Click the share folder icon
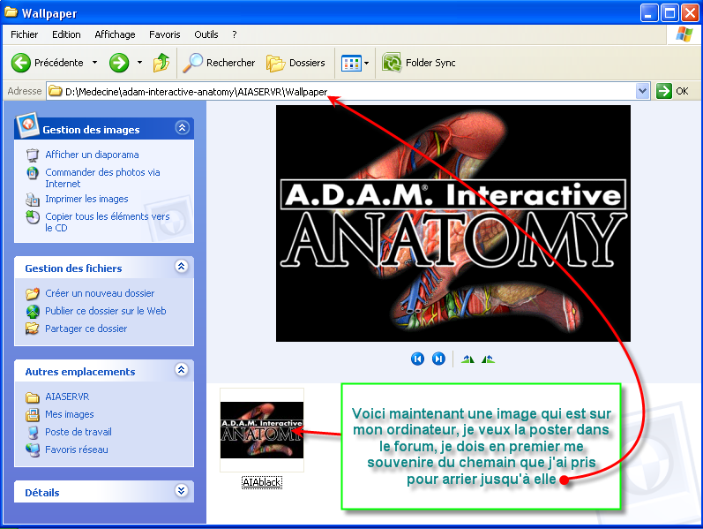 point(33,329)
